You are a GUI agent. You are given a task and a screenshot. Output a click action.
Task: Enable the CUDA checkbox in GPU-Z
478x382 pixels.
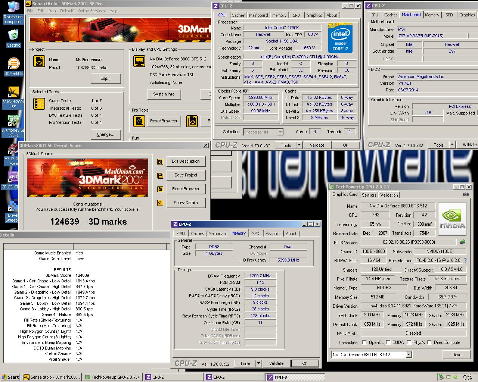click(x=388, y=342)
